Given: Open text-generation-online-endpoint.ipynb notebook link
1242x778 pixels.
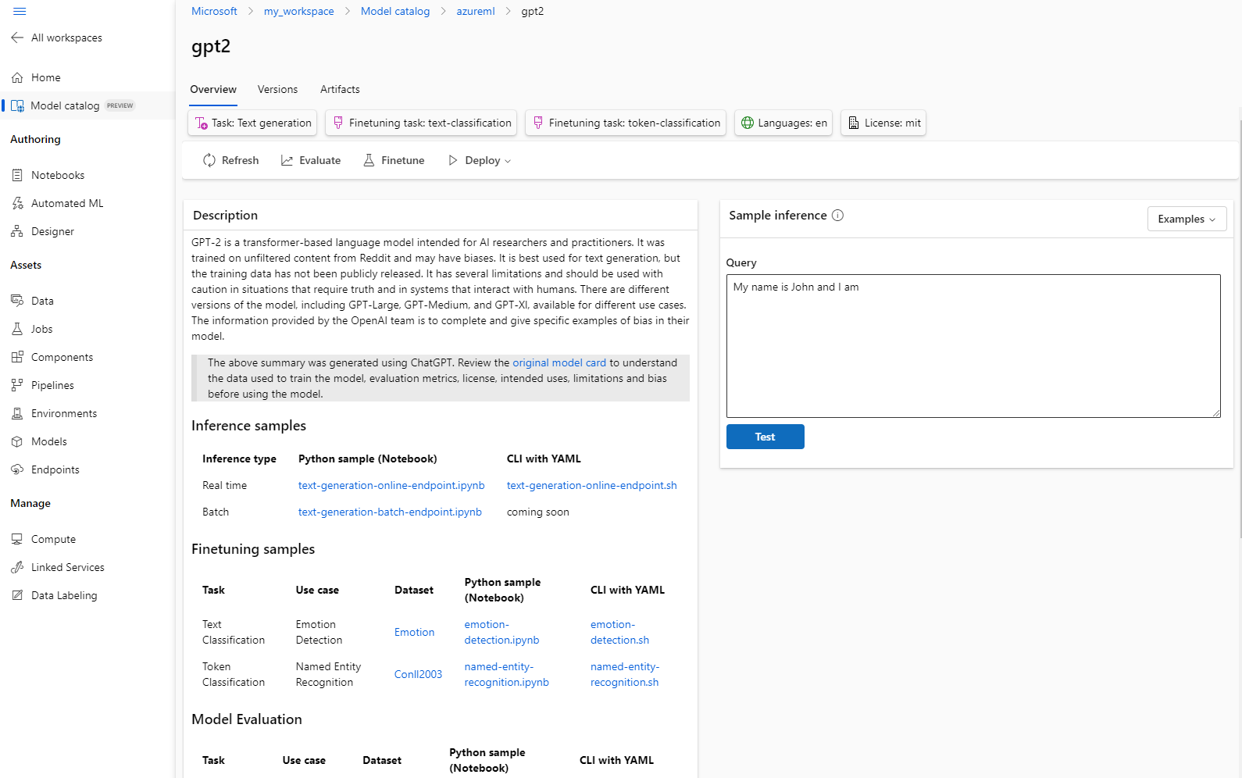Looking at the screenshot, I should [391, 485].
